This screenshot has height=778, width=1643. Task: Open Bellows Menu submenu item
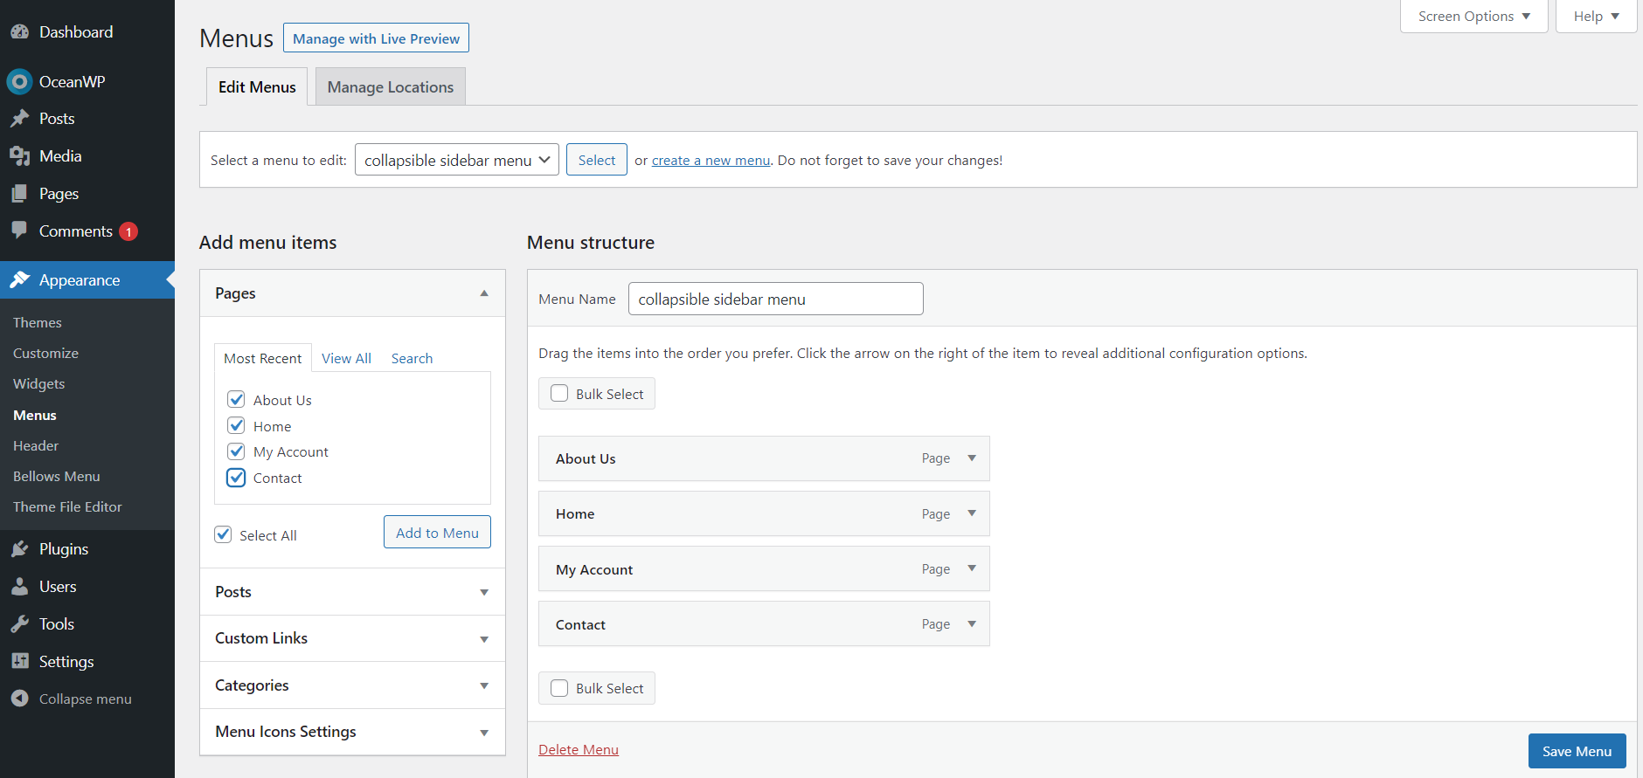[57, 476]
